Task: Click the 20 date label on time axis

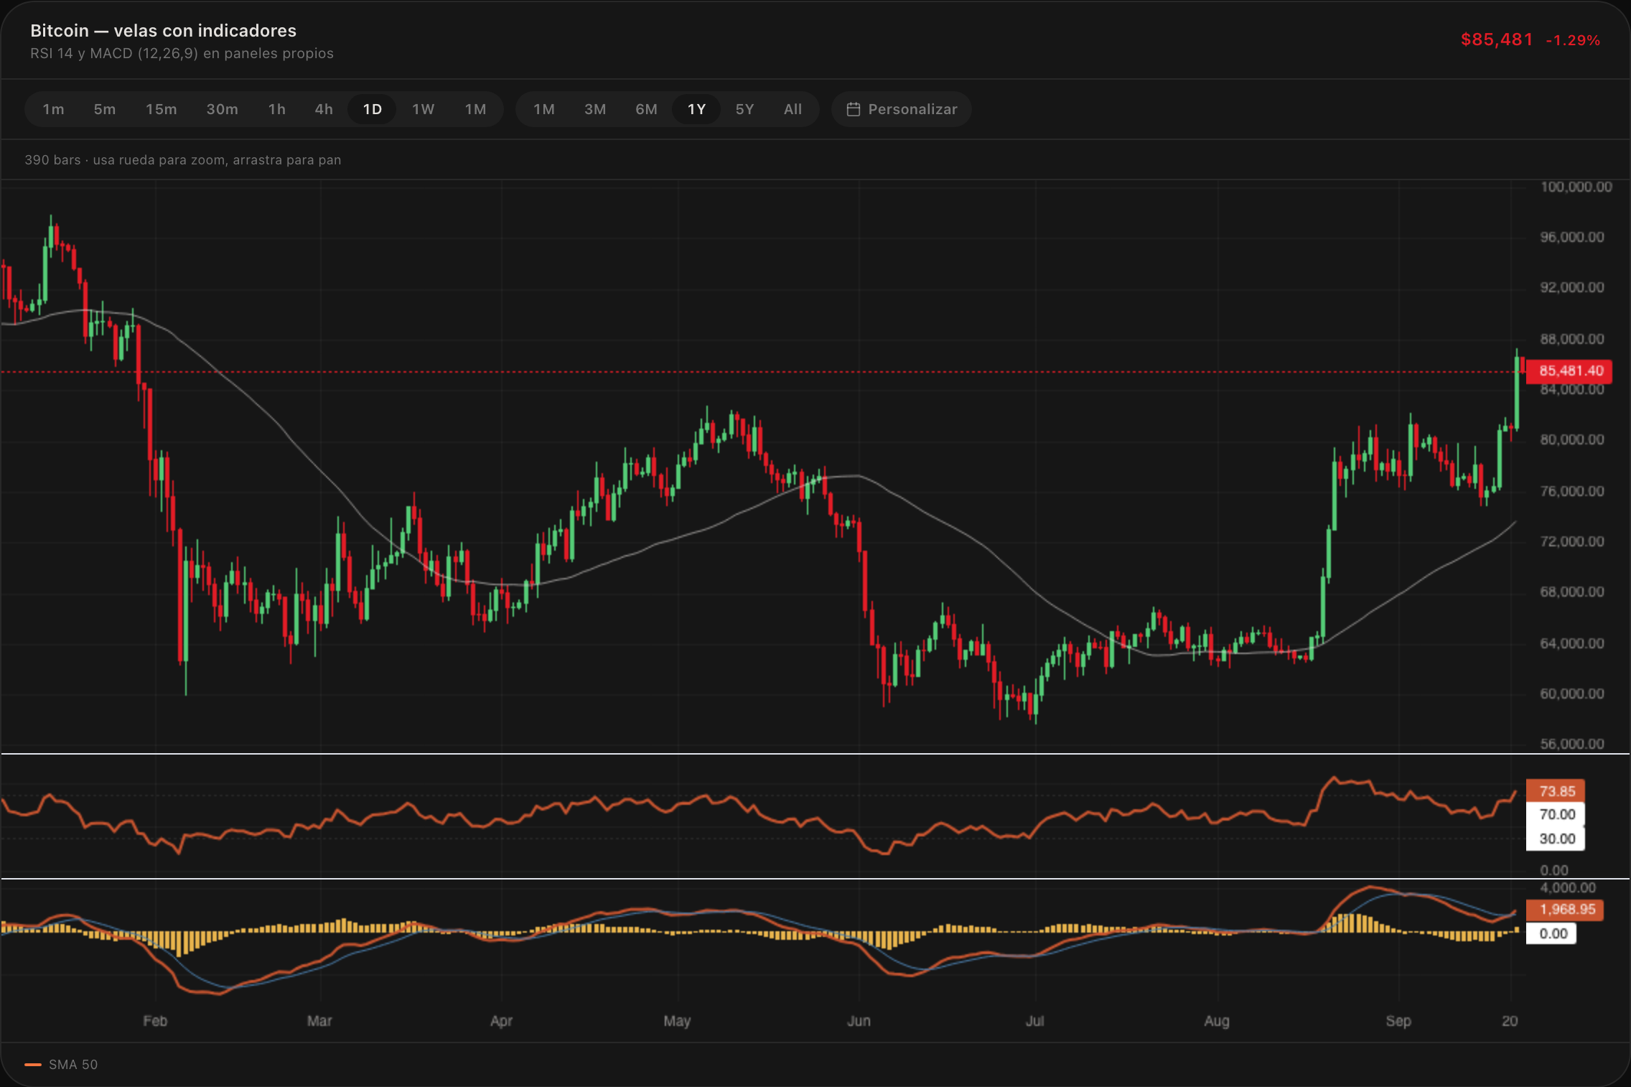Action: 1510,1021
